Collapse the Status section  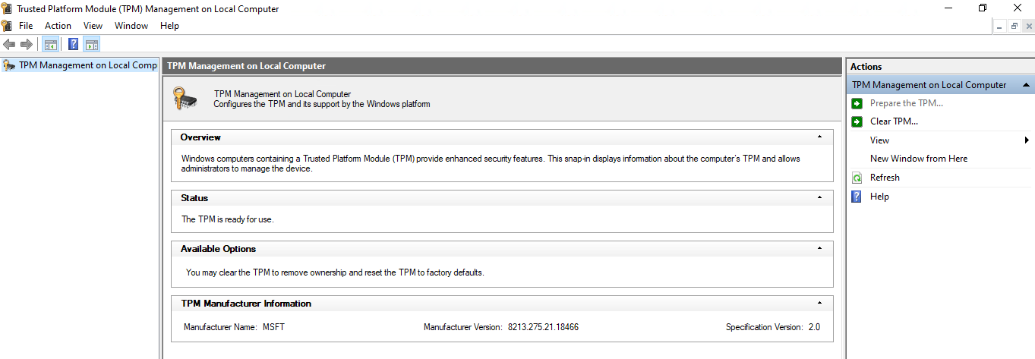819,198
